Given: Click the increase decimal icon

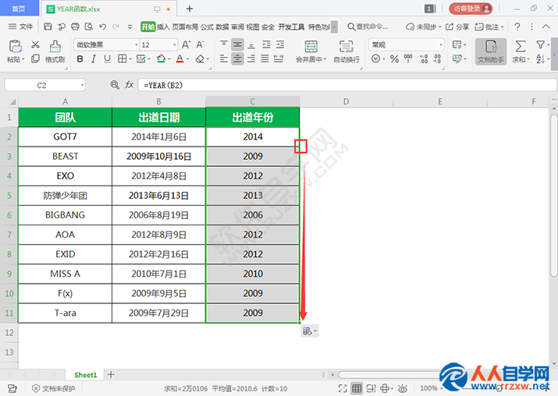Looking at the screenshot, I should coord(424,58).
